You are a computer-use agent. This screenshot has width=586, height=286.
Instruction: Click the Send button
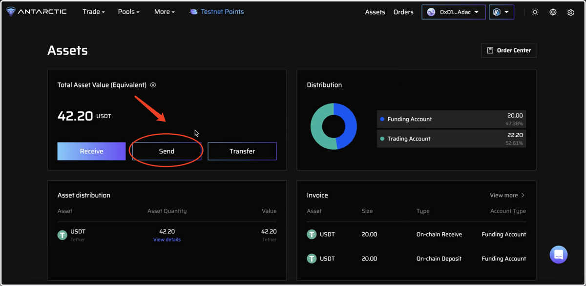tap(167, 151)
